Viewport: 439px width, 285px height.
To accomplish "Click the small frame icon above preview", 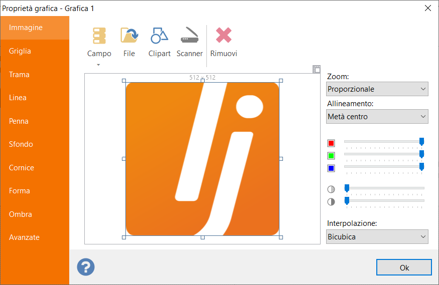I will coord(317,69).
